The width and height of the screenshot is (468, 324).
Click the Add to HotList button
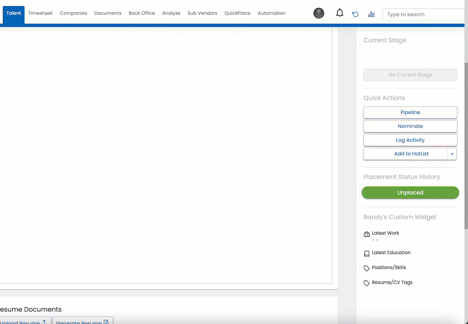[x=405, y=154]
